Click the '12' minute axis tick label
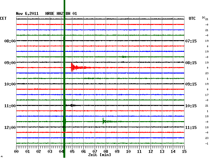The width and height of the screenshot is (210, 160). pos(151,152)
